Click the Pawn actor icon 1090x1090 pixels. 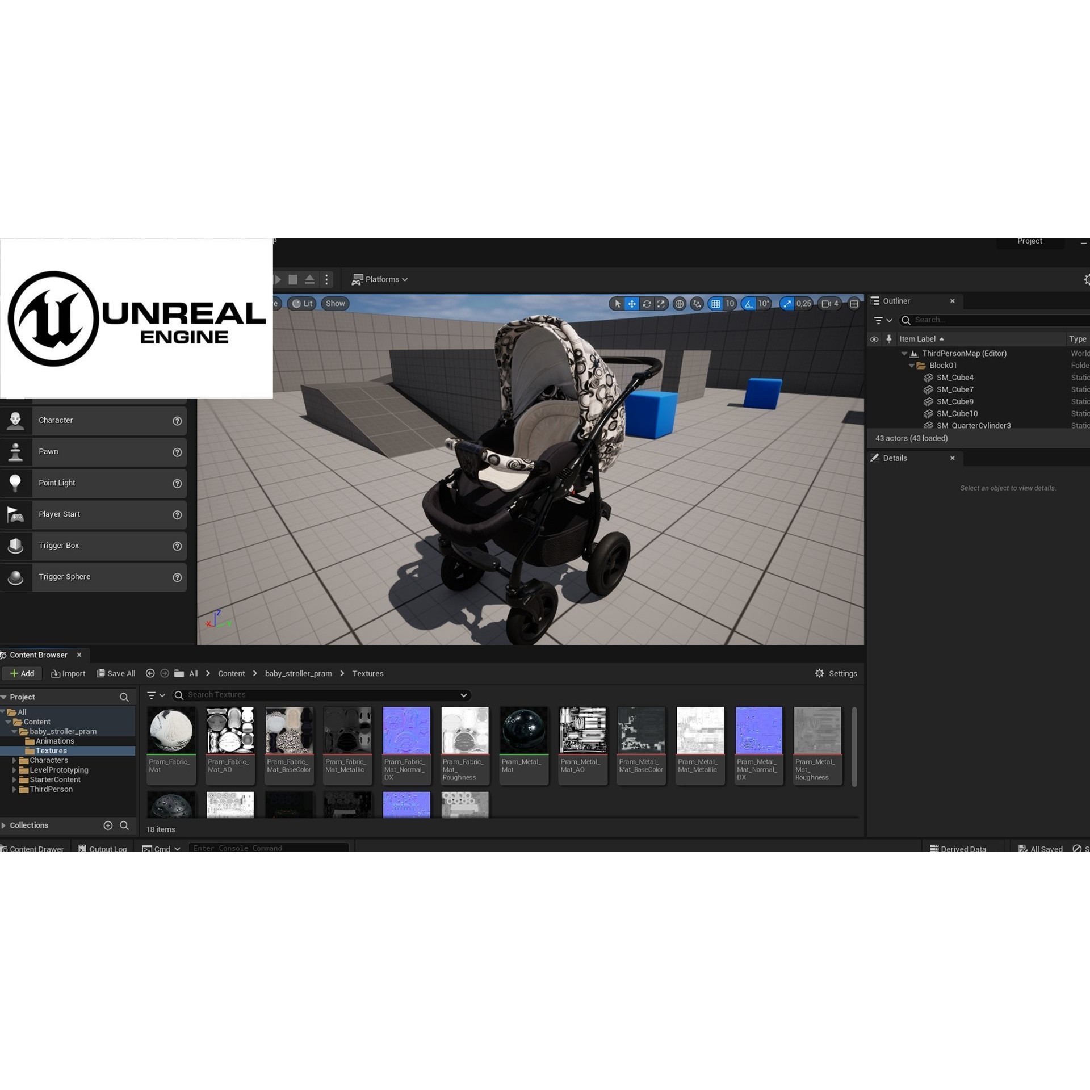point(16,452)
